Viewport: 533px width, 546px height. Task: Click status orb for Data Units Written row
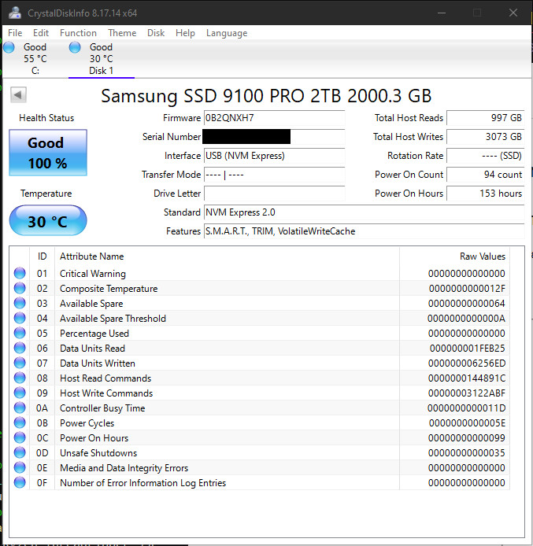(20, 363)
